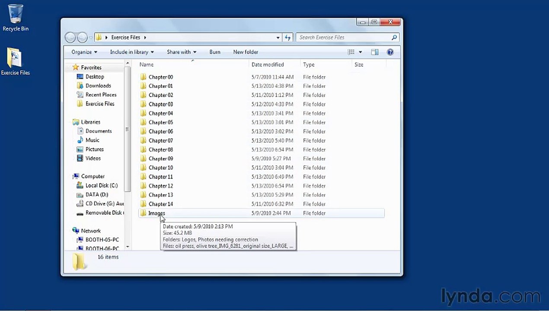Click the 5/12/2010 4:33 PM date cell
The height and width of the screenshot is (311, 549).
[272, 104]
